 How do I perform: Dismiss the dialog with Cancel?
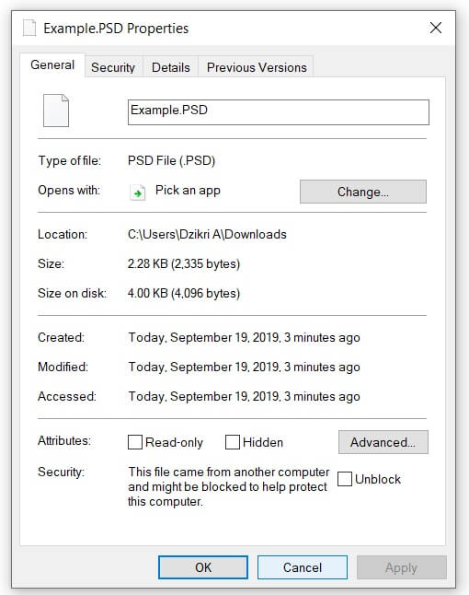point(303,567)
